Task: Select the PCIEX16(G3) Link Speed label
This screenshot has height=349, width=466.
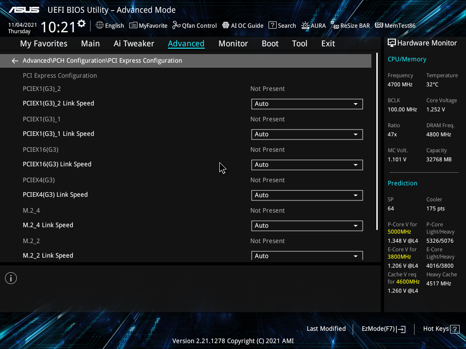Action: click(57, 164)
